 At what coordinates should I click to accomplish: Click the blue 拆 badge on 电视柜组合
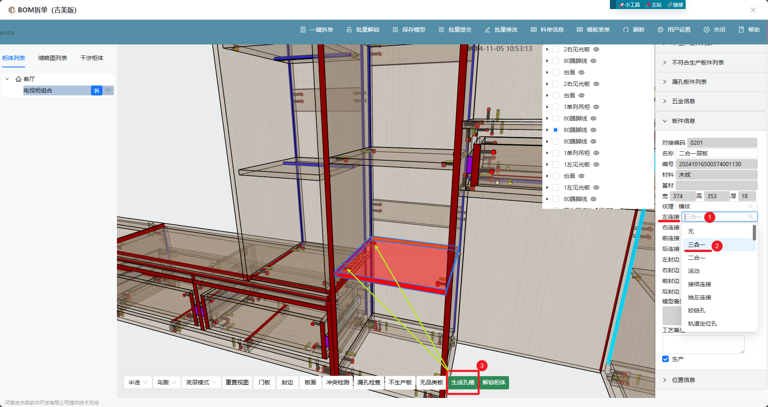(x=97, y=90)
